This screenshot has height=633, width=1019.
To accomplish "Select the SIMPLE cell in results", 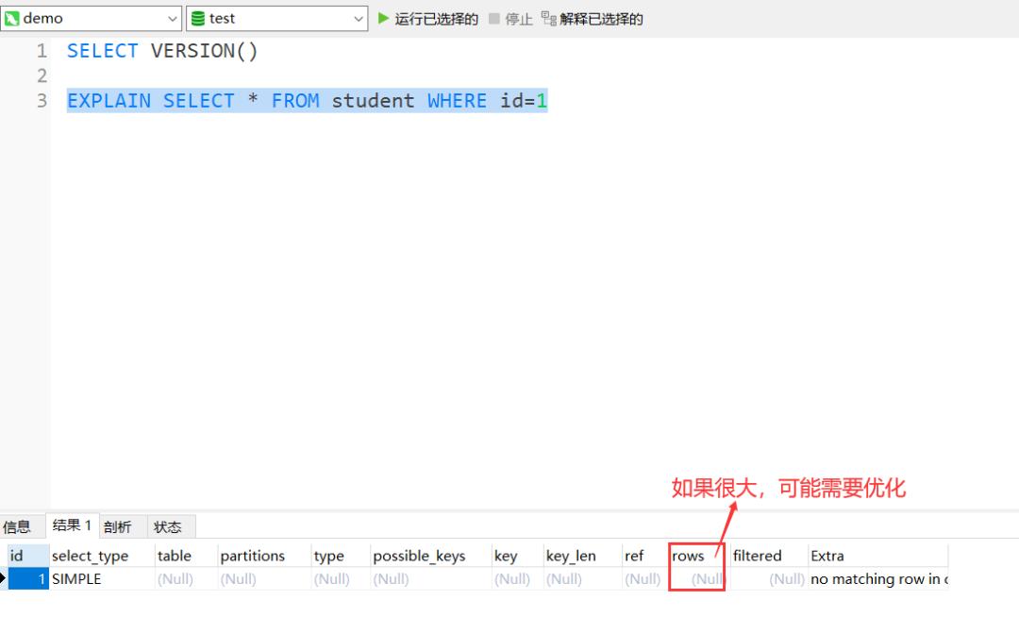I will 101,578.
